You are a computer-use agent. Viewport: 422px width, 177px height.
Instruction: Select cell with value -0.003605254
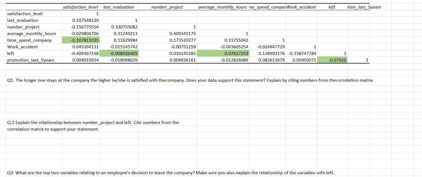click(x=223, y=47)
